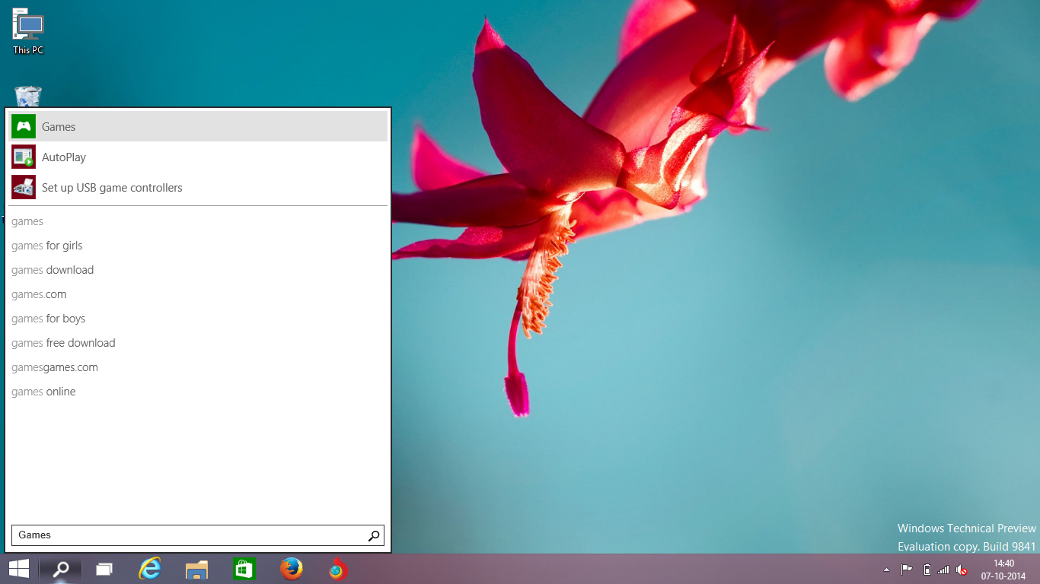Select the Recycle Bin desktop icon
1040x584 pixels.
(28, 97)
